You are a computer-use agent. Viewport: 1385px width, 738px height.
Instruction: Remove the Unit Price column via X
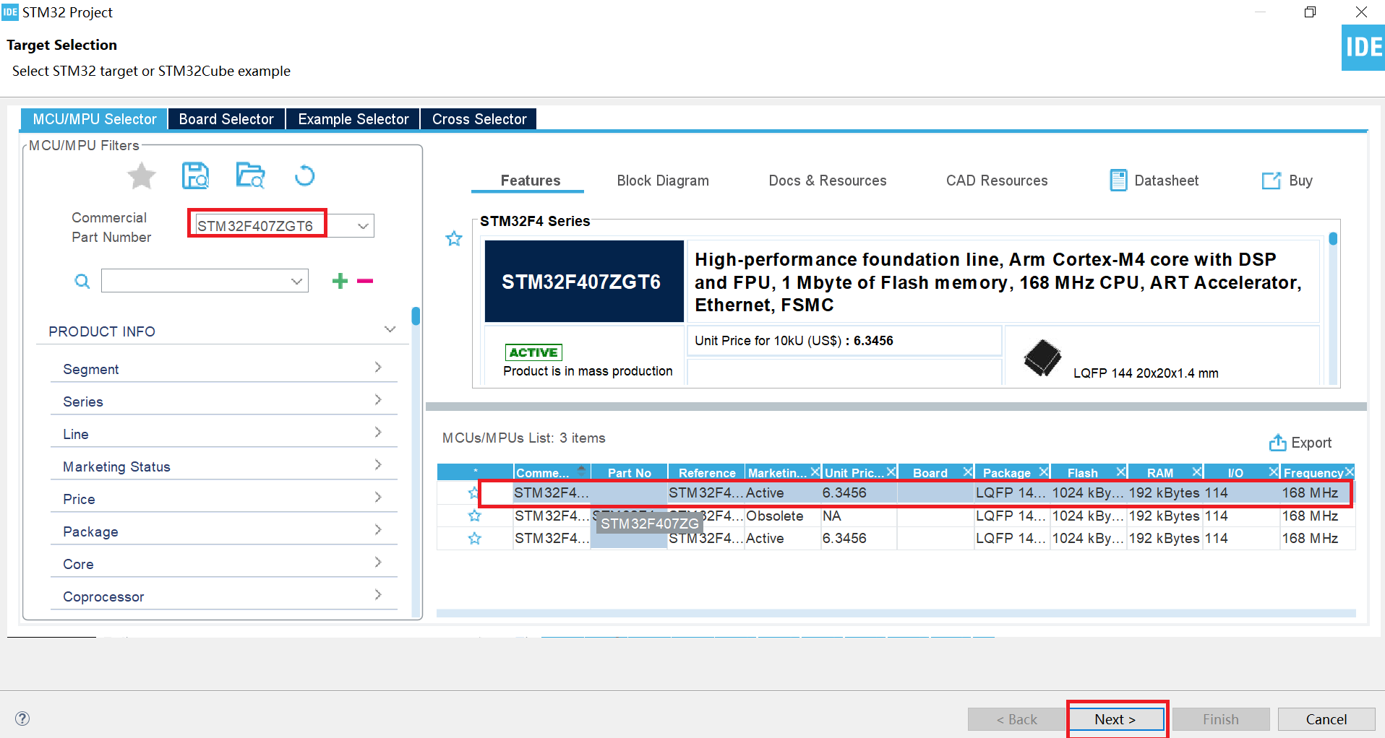pos(891,472)
